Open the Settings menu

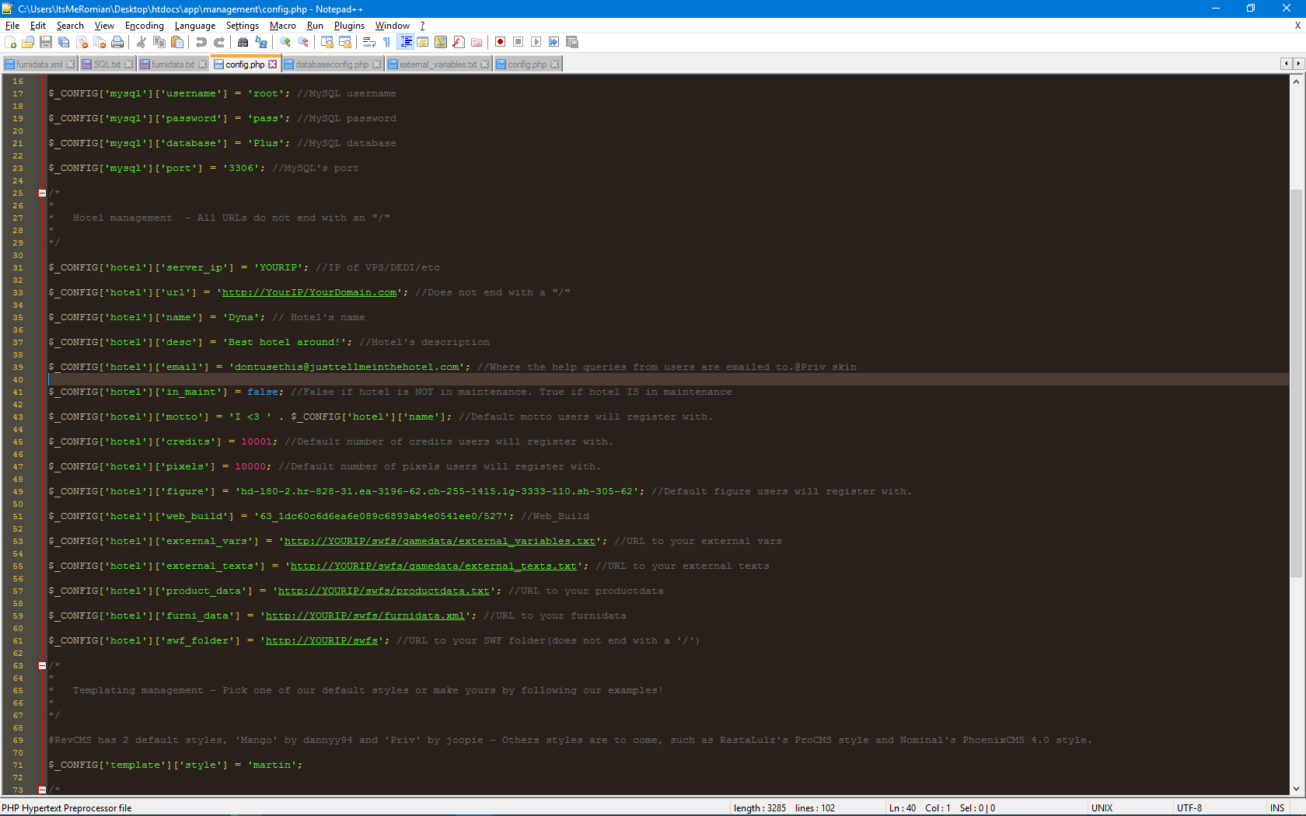click(x=243, y=26)
